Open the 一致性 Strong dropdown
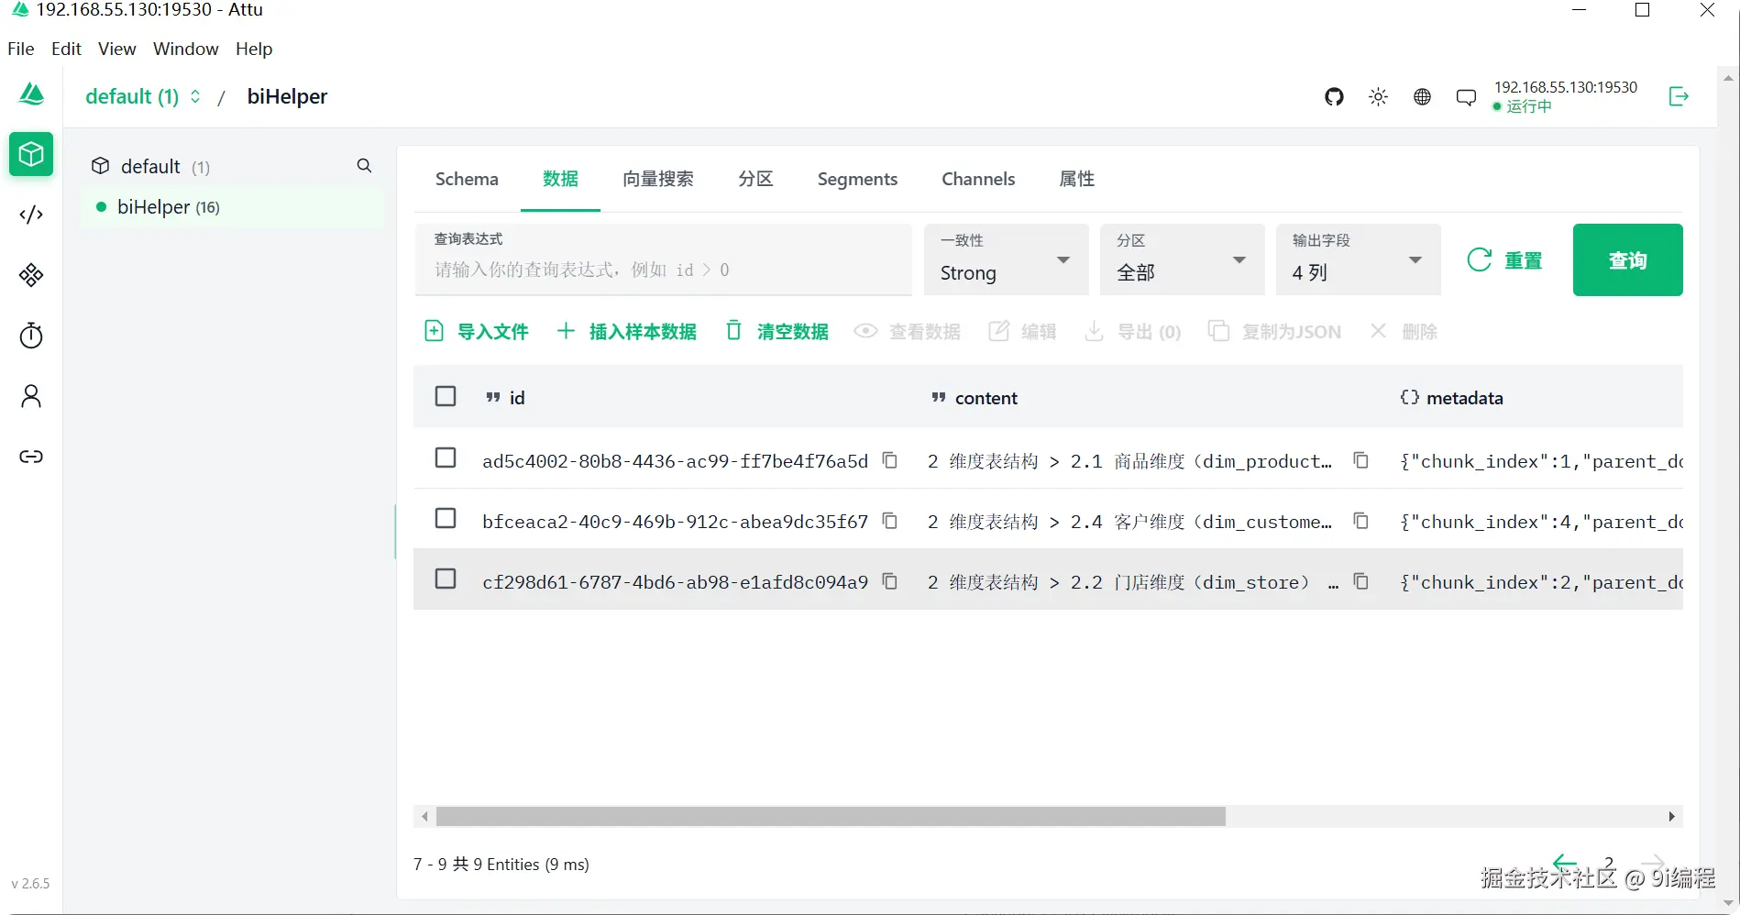This screenshot has width=1740, height=915. click(x=1006, y=260)
